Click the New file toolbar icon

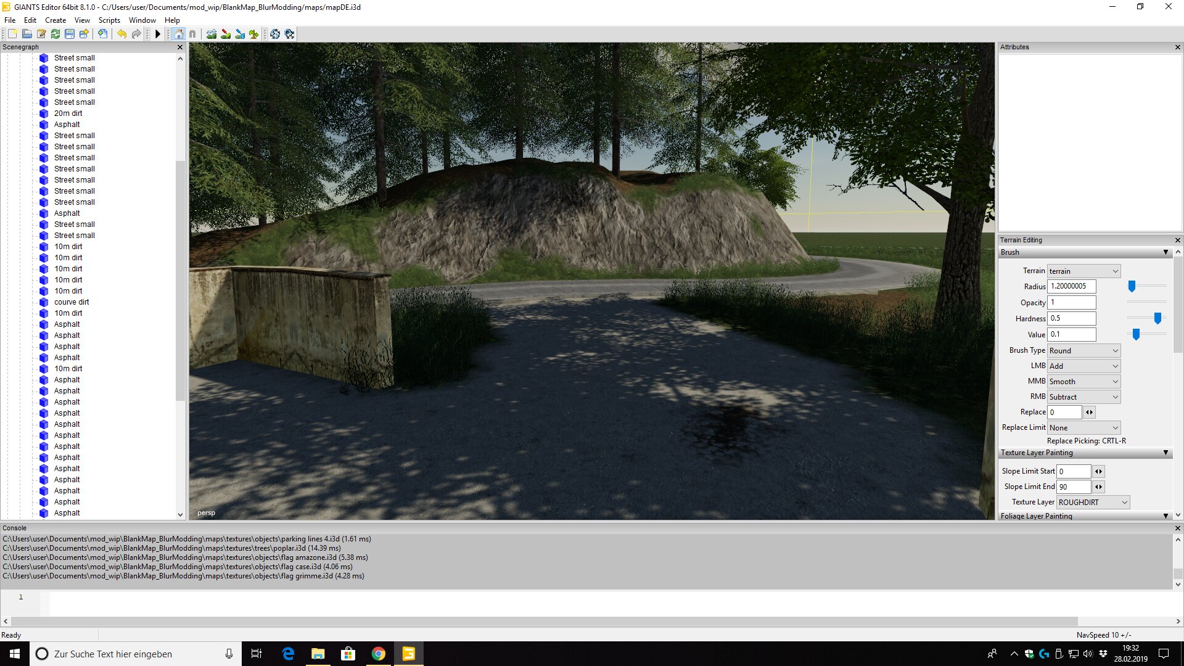click(12, 34)
